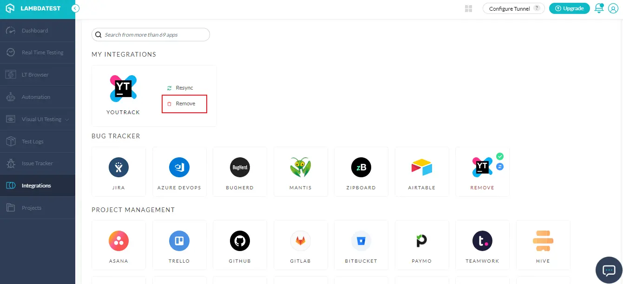Open Configure Tunnel
This screenshot has width=623, height=284.
513,8
